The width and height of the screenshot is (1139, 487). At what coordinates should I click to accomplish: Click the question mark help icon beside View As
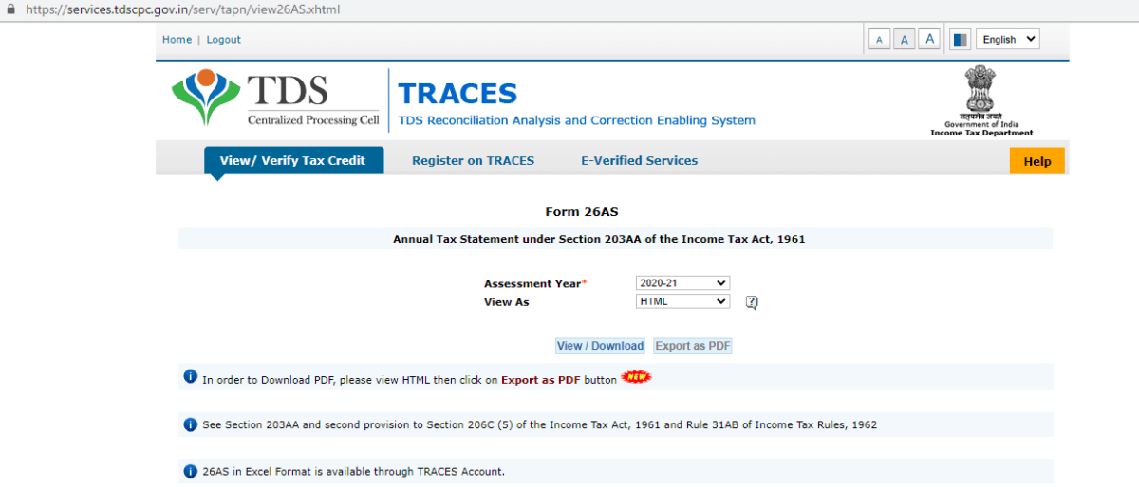coord(752,302)
